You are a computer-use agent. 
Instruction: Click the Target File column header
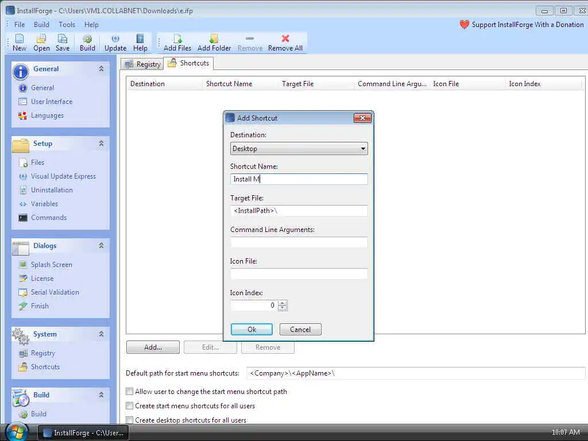316,84
